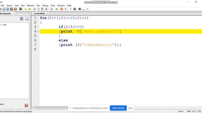Close the Breakpoints panel tab
The width and height of the screenshot is (202, 113).
14,13
